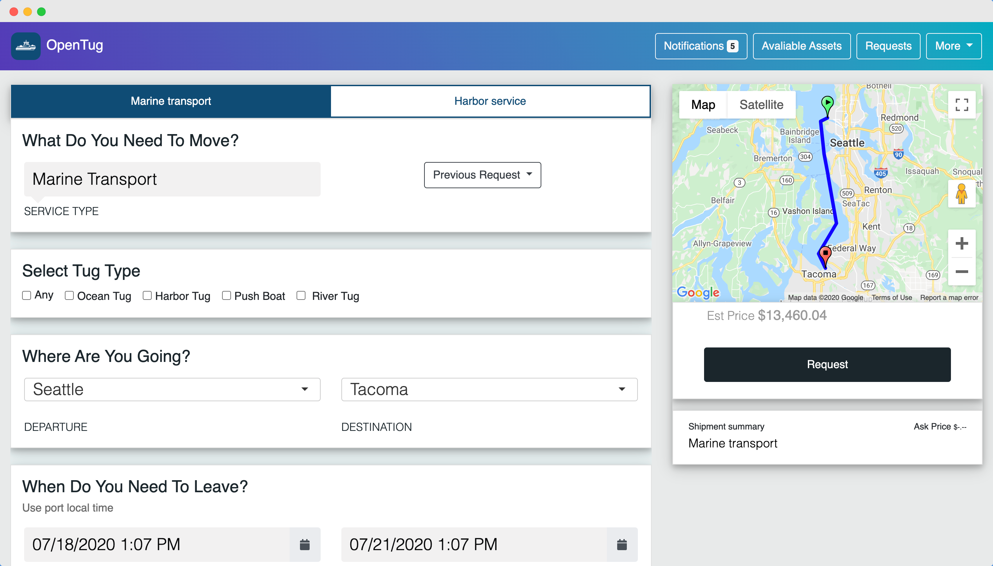Click the Ask Price $-.-- value
993x566 pixels.
(x=940, y=426)
